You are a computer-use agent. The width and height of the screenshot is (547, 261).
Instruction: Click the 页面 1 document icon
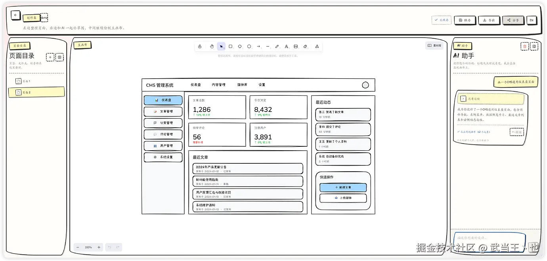(x=18, y=81)
